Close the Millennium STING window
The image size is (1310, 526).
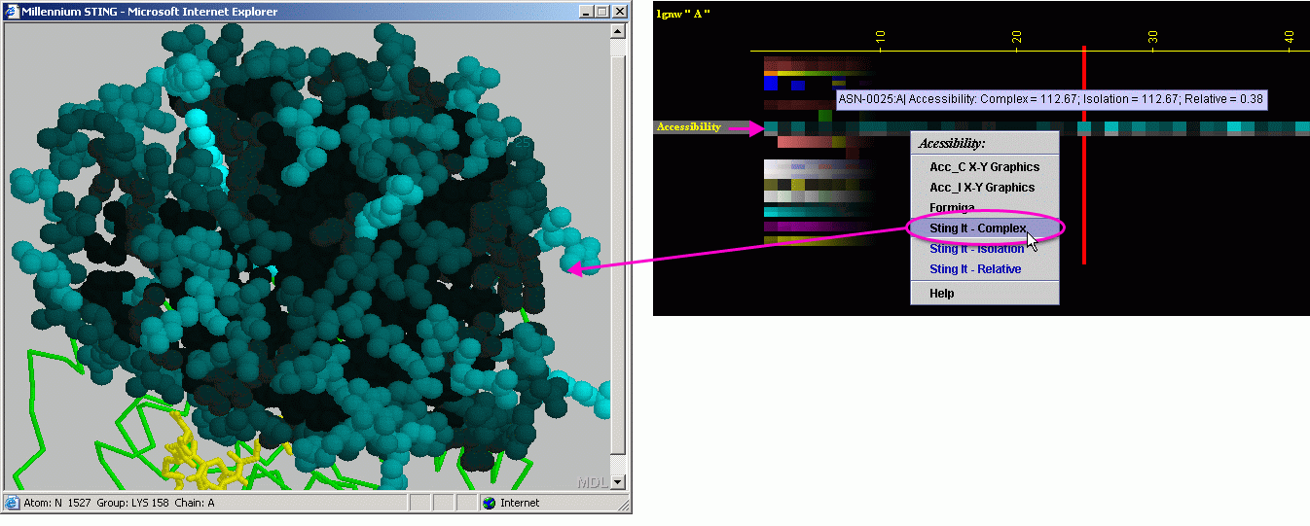[619, 12]
